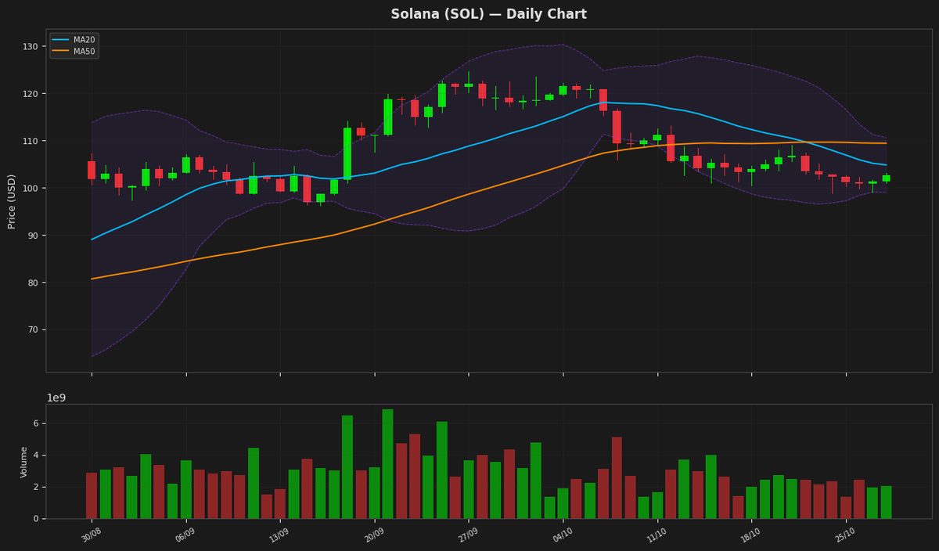The image size is (939, 551).
Task: Click the 70 price axis tick label
Action: (x=33, y=330)
